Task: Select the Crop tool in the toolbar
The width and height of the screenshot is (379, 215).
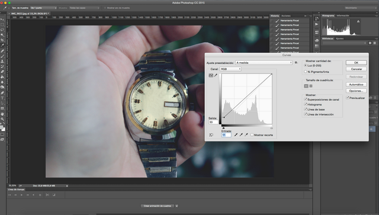Action: (x=2, y=40)
